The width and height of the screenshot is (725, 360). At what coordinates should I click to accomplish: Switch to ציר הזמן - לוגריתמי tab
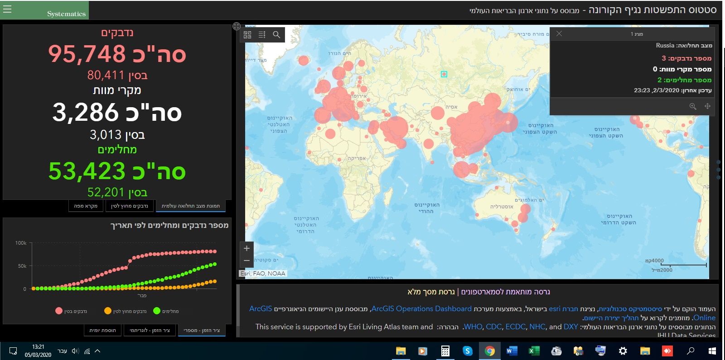pos(150,331)
